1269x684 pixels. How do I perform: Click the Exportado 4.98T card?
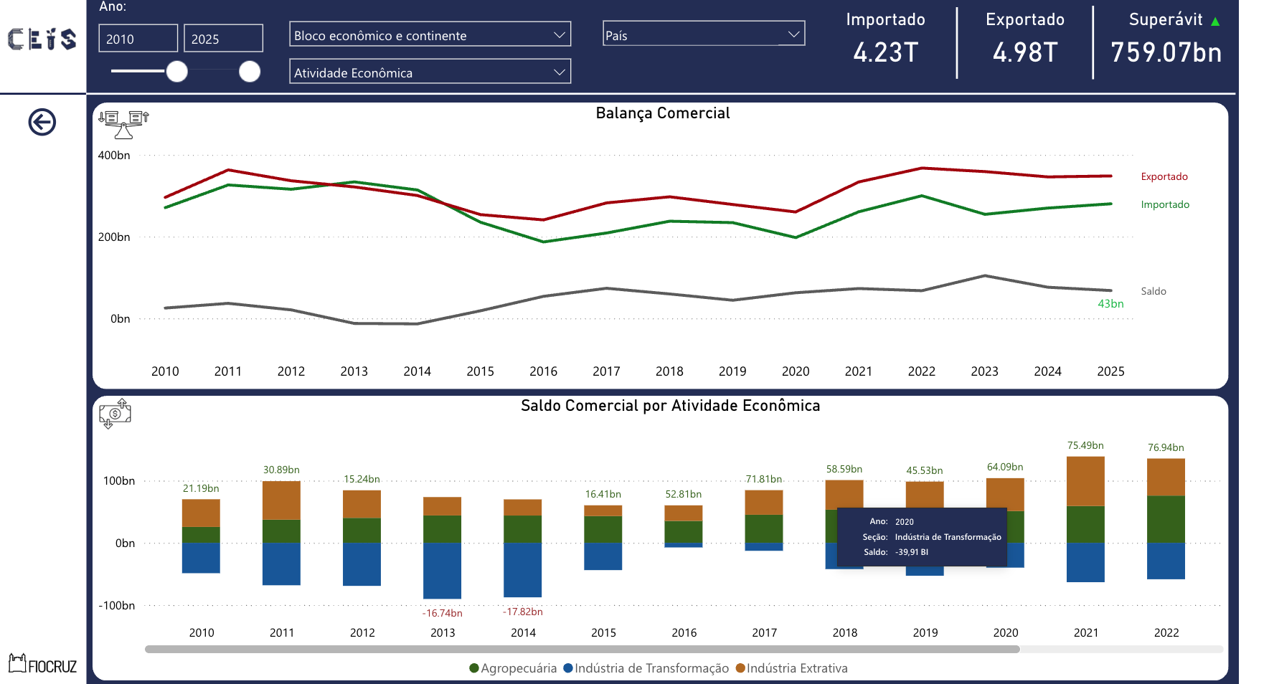(1024, 39)
